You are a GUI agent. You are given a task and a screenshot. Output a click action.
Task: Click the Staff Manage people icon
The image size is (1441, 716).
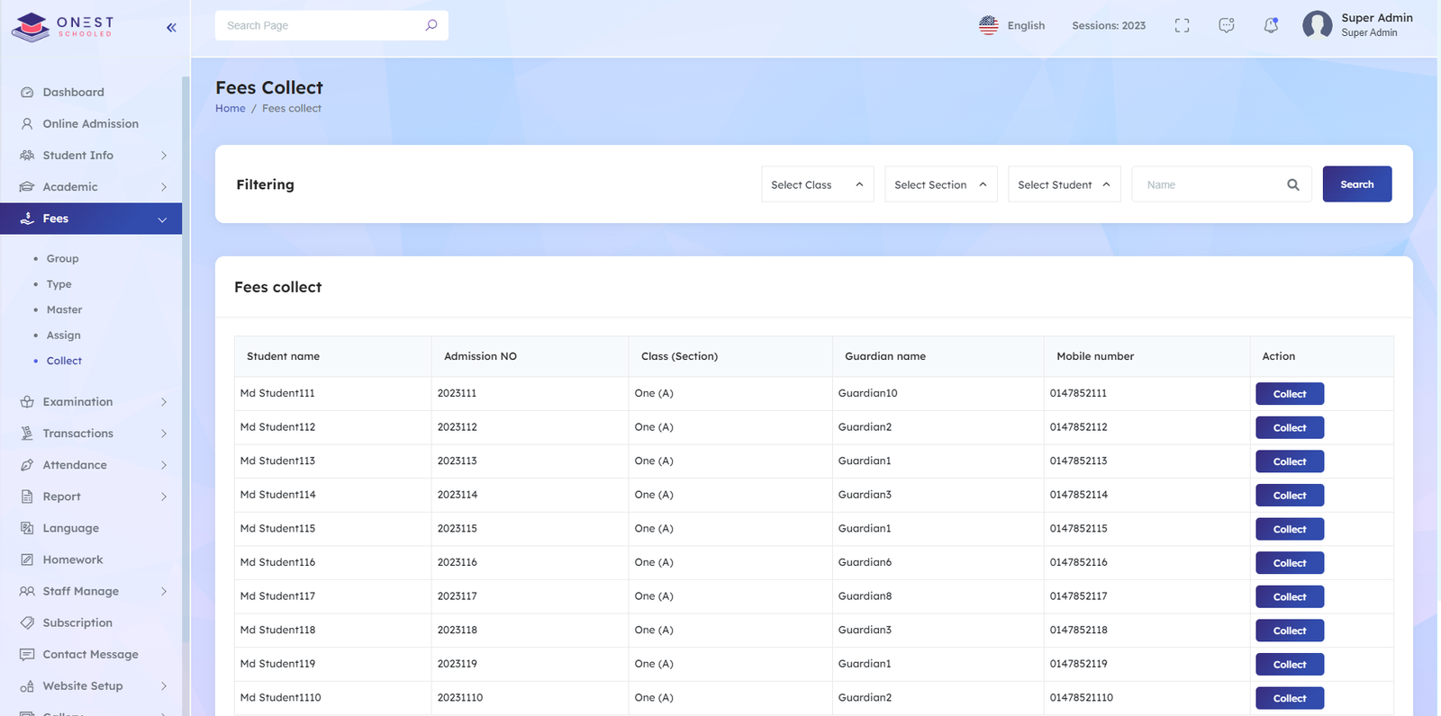[x=27, y=591]
